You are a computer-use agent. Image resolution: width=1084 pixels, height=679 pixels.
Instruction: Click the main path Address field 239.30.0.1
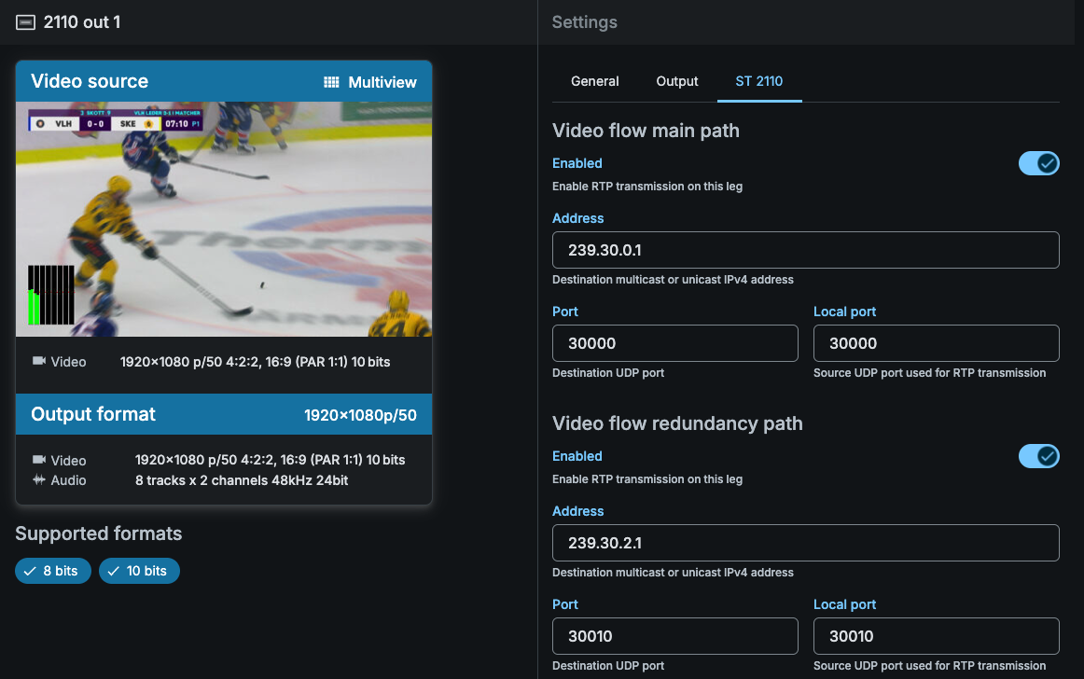(805, 250)
